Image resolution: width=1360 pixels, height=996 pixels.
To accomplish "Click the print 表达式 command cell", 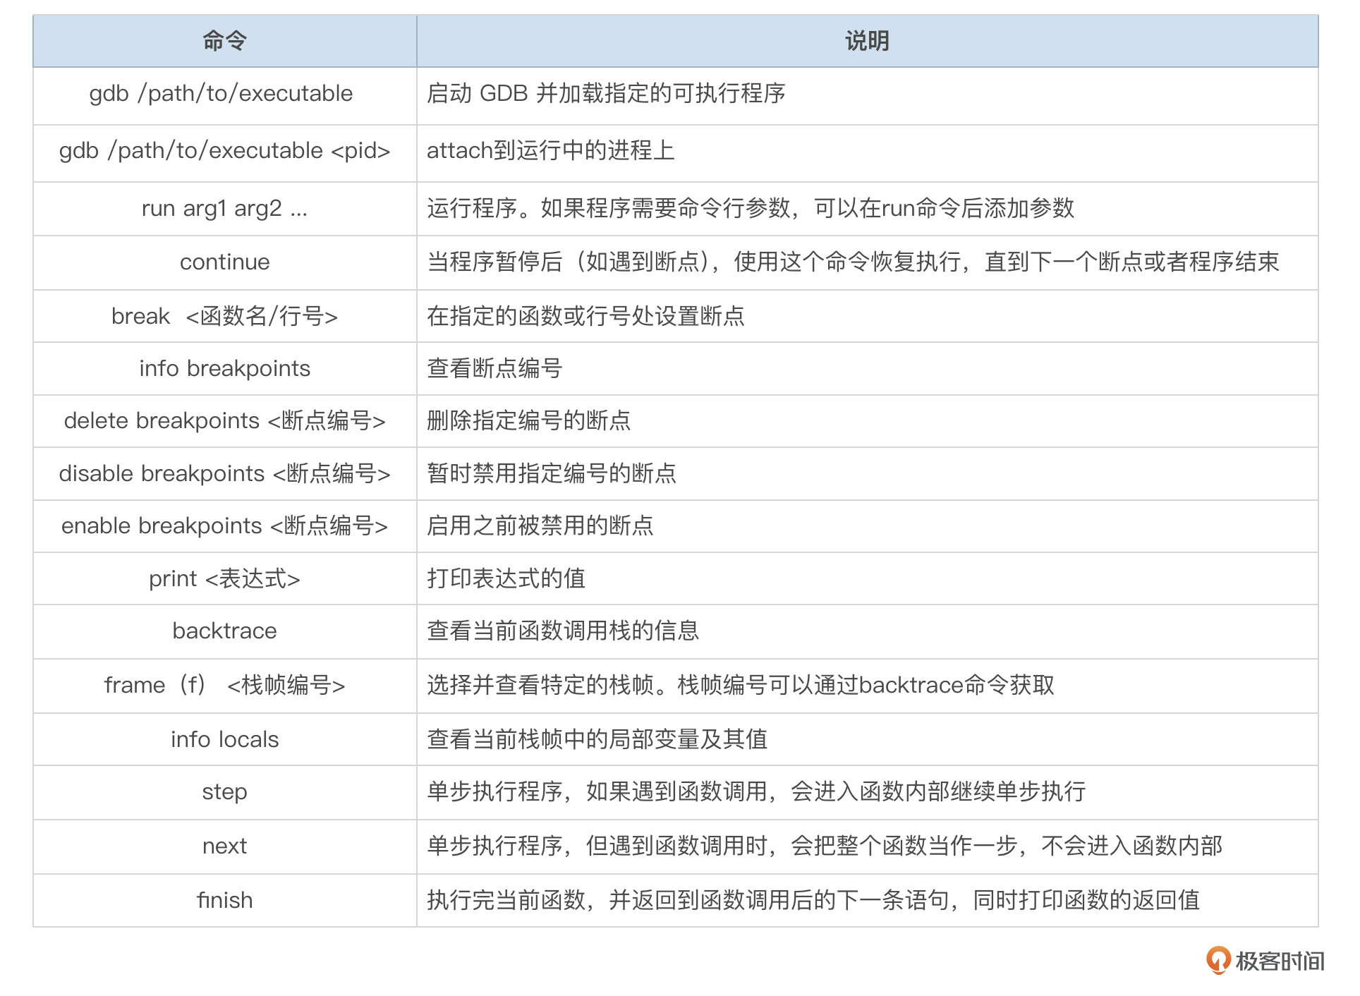I will click(x=224, y=578).
